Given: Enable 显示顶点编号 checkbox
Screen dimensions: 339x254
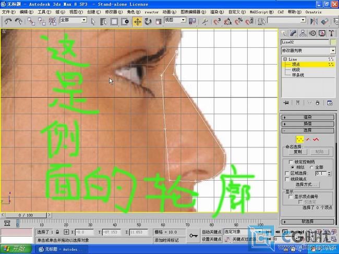Looking at the screenshot, I should pyautogui.click(x=291, y=197).
